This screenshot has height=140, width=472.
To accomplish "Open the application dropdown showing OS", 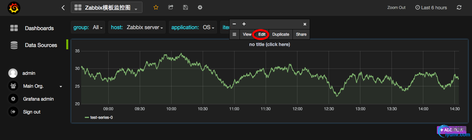I will [x=209, y=27].
